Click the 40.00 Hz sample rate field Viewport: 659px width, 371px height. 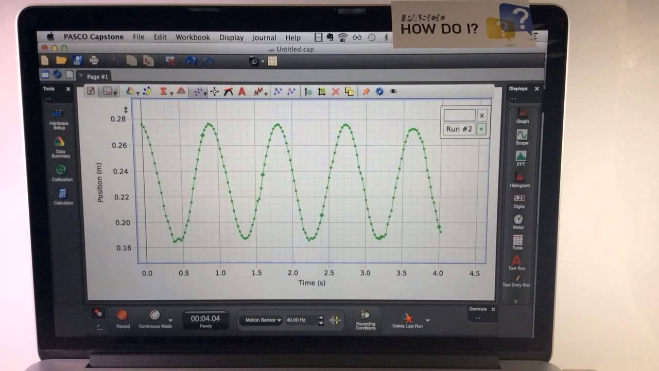[301, 320]
